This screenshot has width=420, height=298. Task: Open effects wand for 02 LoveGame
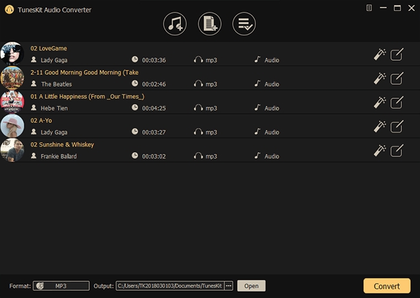point(380,54)
